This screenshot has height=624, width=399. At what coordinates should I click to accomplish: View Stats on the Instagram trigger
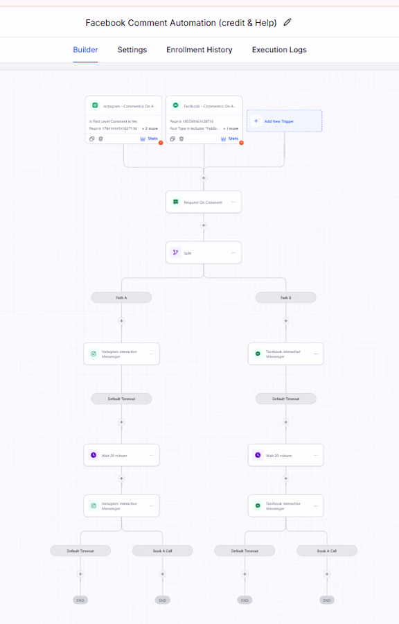[x=149, y=139]
